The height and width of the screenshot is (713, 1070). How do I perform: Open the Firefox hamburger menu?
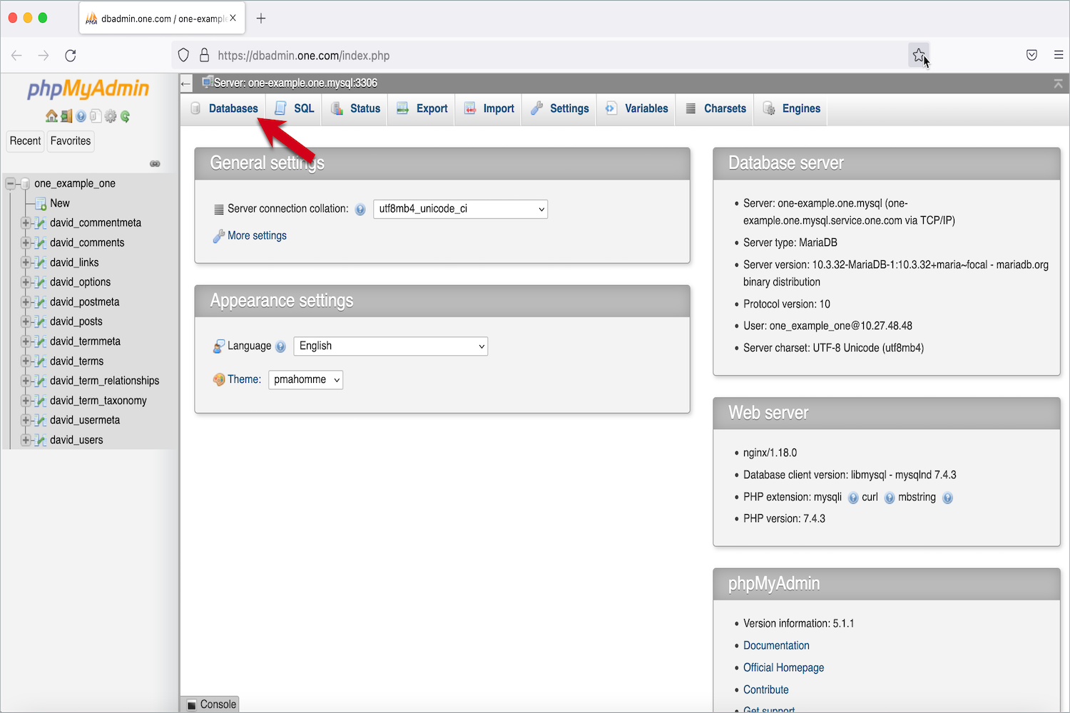pos(1059,55)
